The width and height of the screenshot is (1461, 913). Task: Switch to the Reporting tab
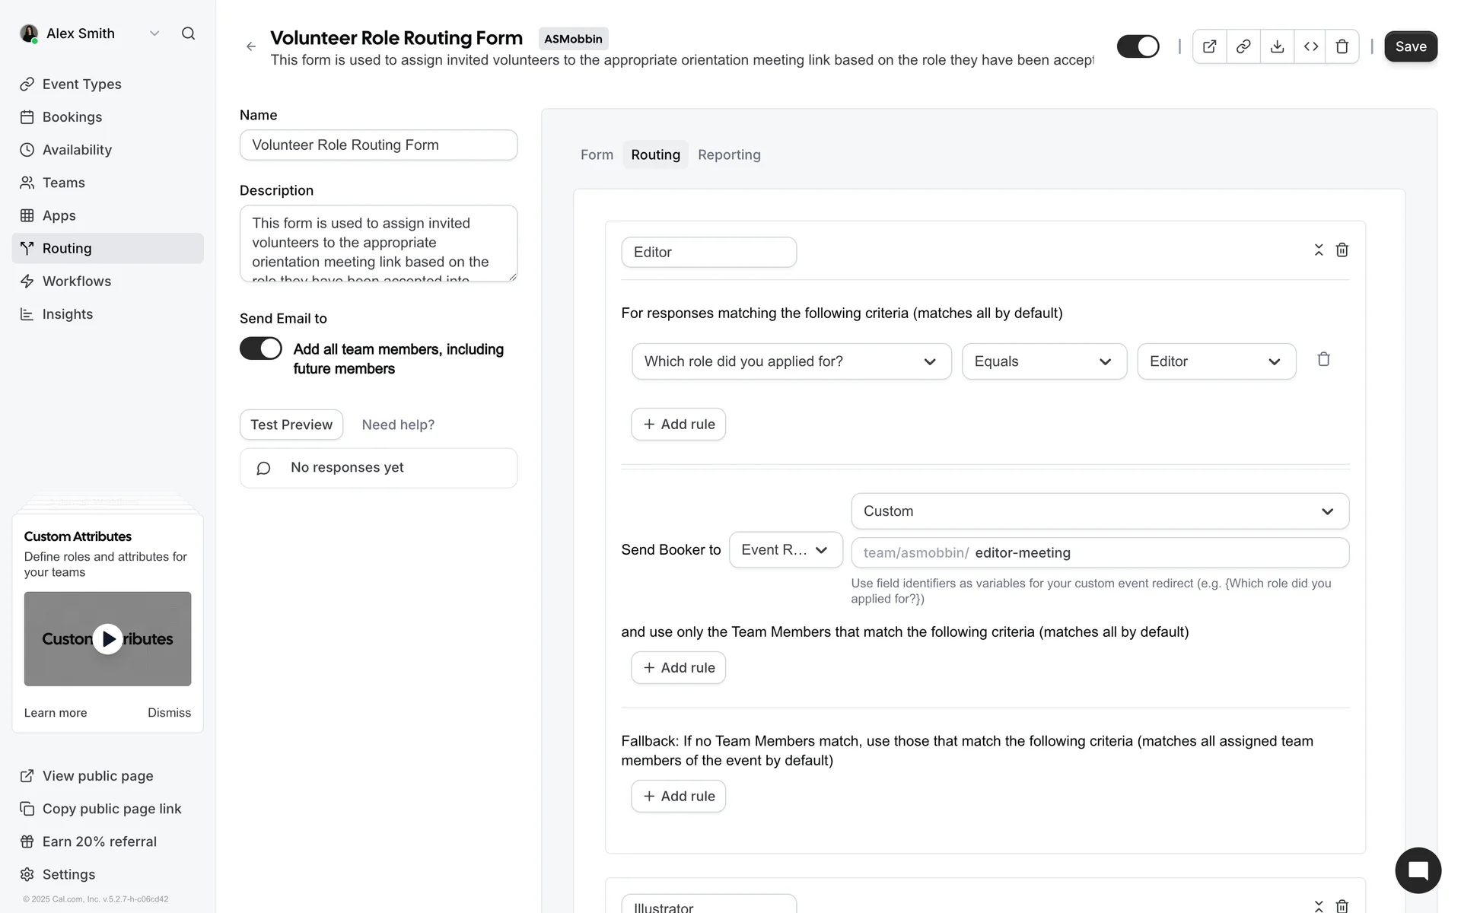728,154
